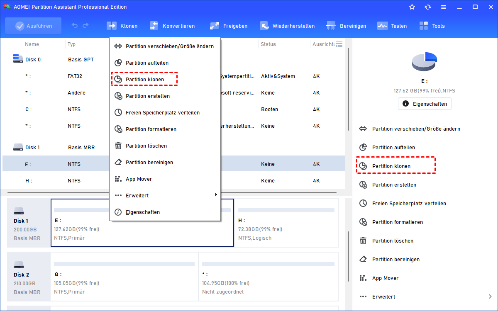This screenshot has height=311, width=498.
Task: Click the Ausrichtung column sort icon
Action: (x=339, y=44)
